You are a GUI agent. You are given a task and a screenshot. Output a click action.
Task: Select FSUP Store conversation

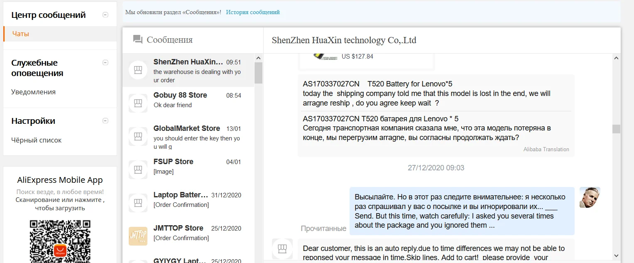pos(188,170)
